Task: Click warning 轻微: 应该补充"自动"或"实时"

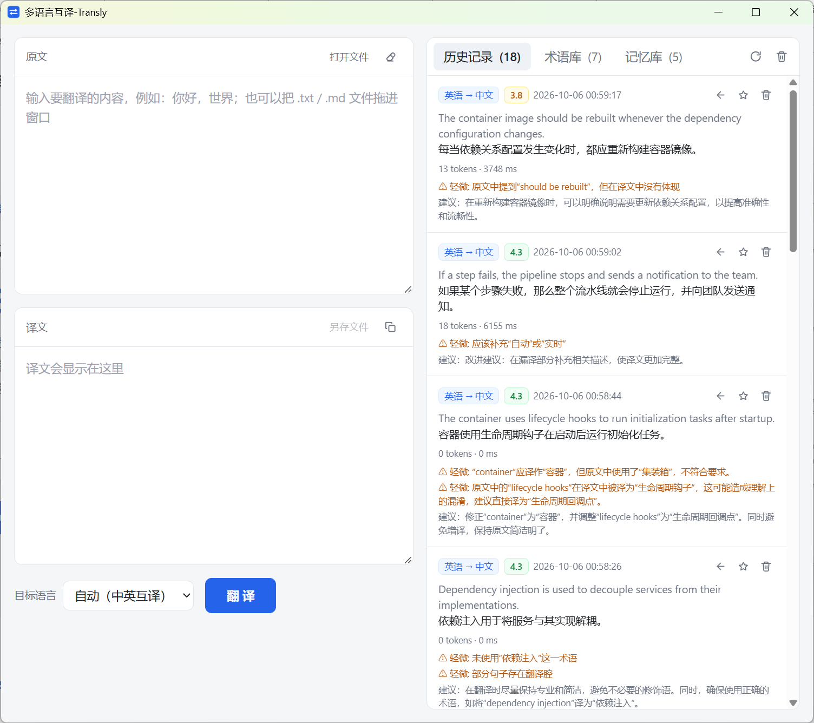Action: pyautogui.click(x=502, y=344)
